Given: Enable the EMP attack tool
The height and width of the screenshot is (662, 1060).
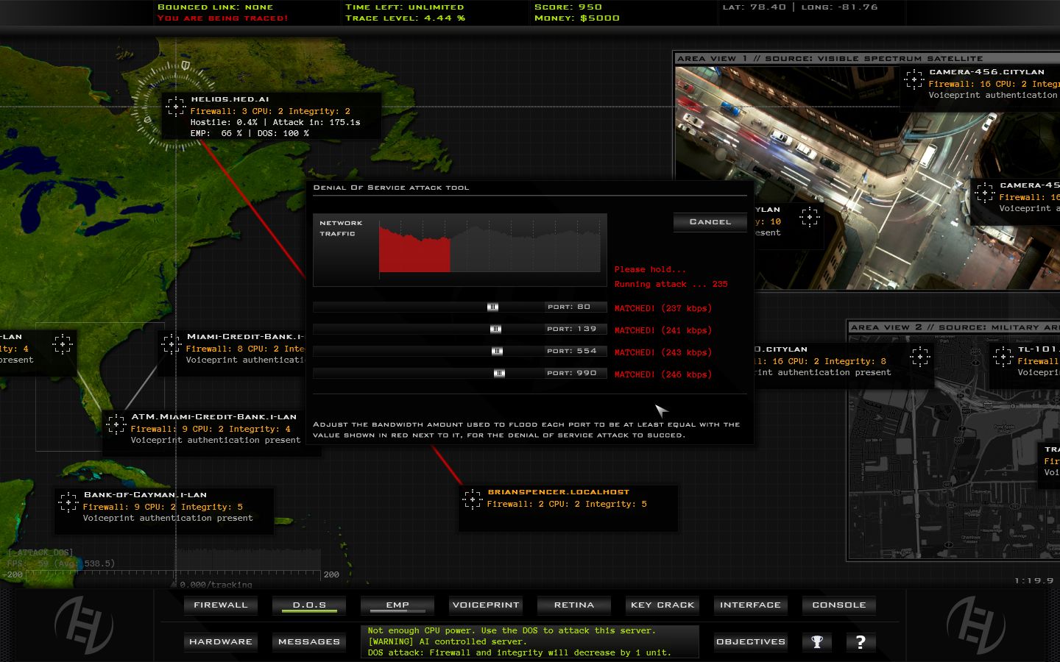Looking at the screenshot, I should tap(397, 605).
